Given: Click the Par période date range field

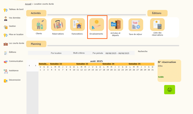Looking at the screenshot, I should pos(117,53).
